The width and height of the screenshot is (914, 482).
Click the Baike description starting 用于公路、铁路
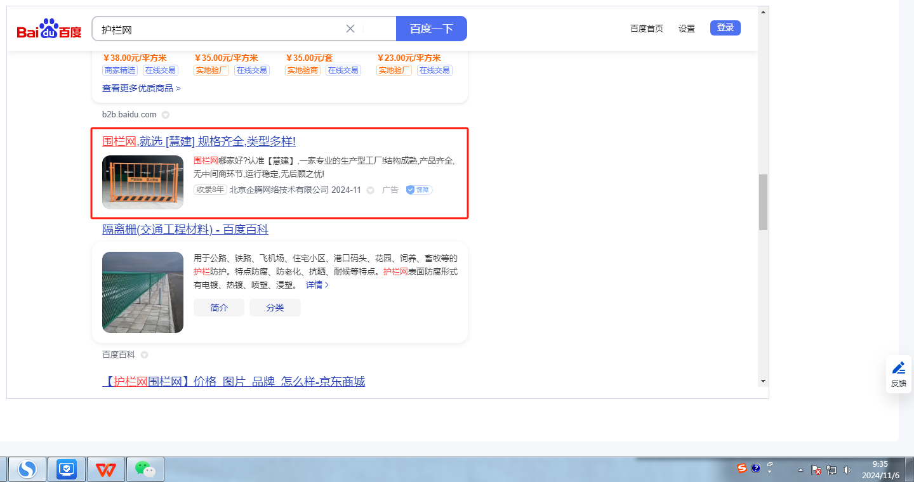(326, 271)
